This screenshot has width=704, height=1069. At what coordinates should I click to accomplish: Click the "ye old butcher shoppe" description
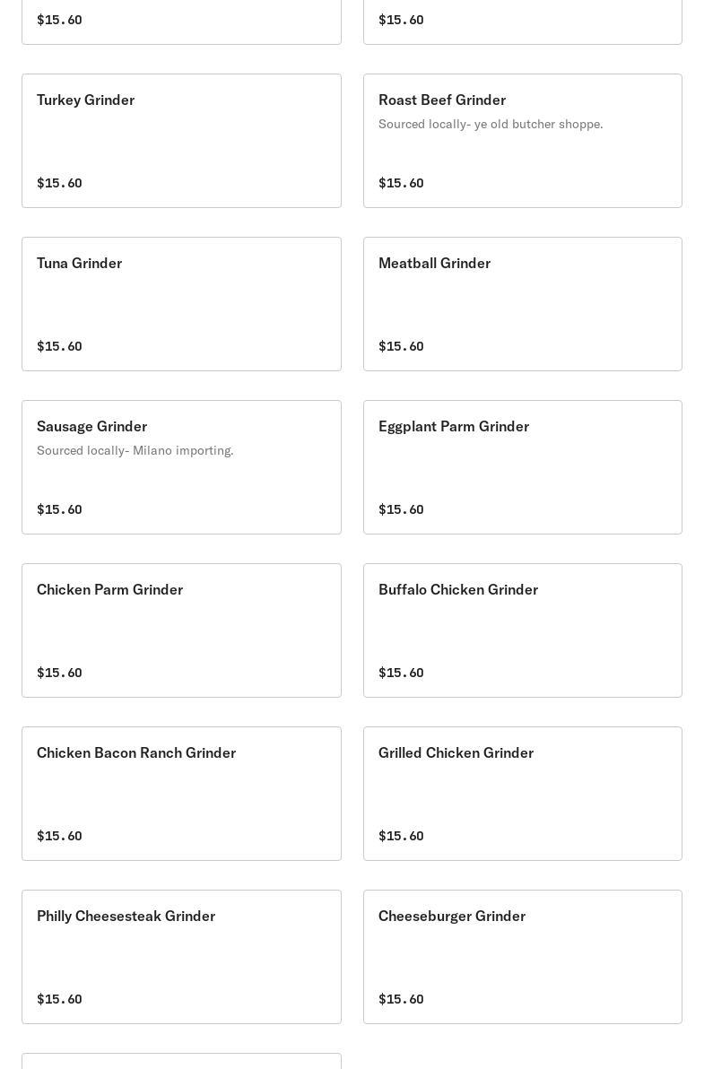(491, 124)
